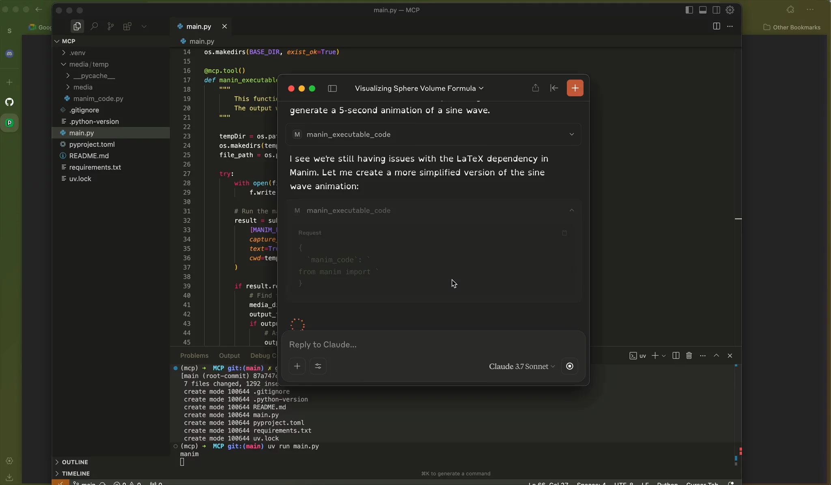Click the new chat plus button in Claude
This screenshot has width=831, height=485.
click(575, 88)
